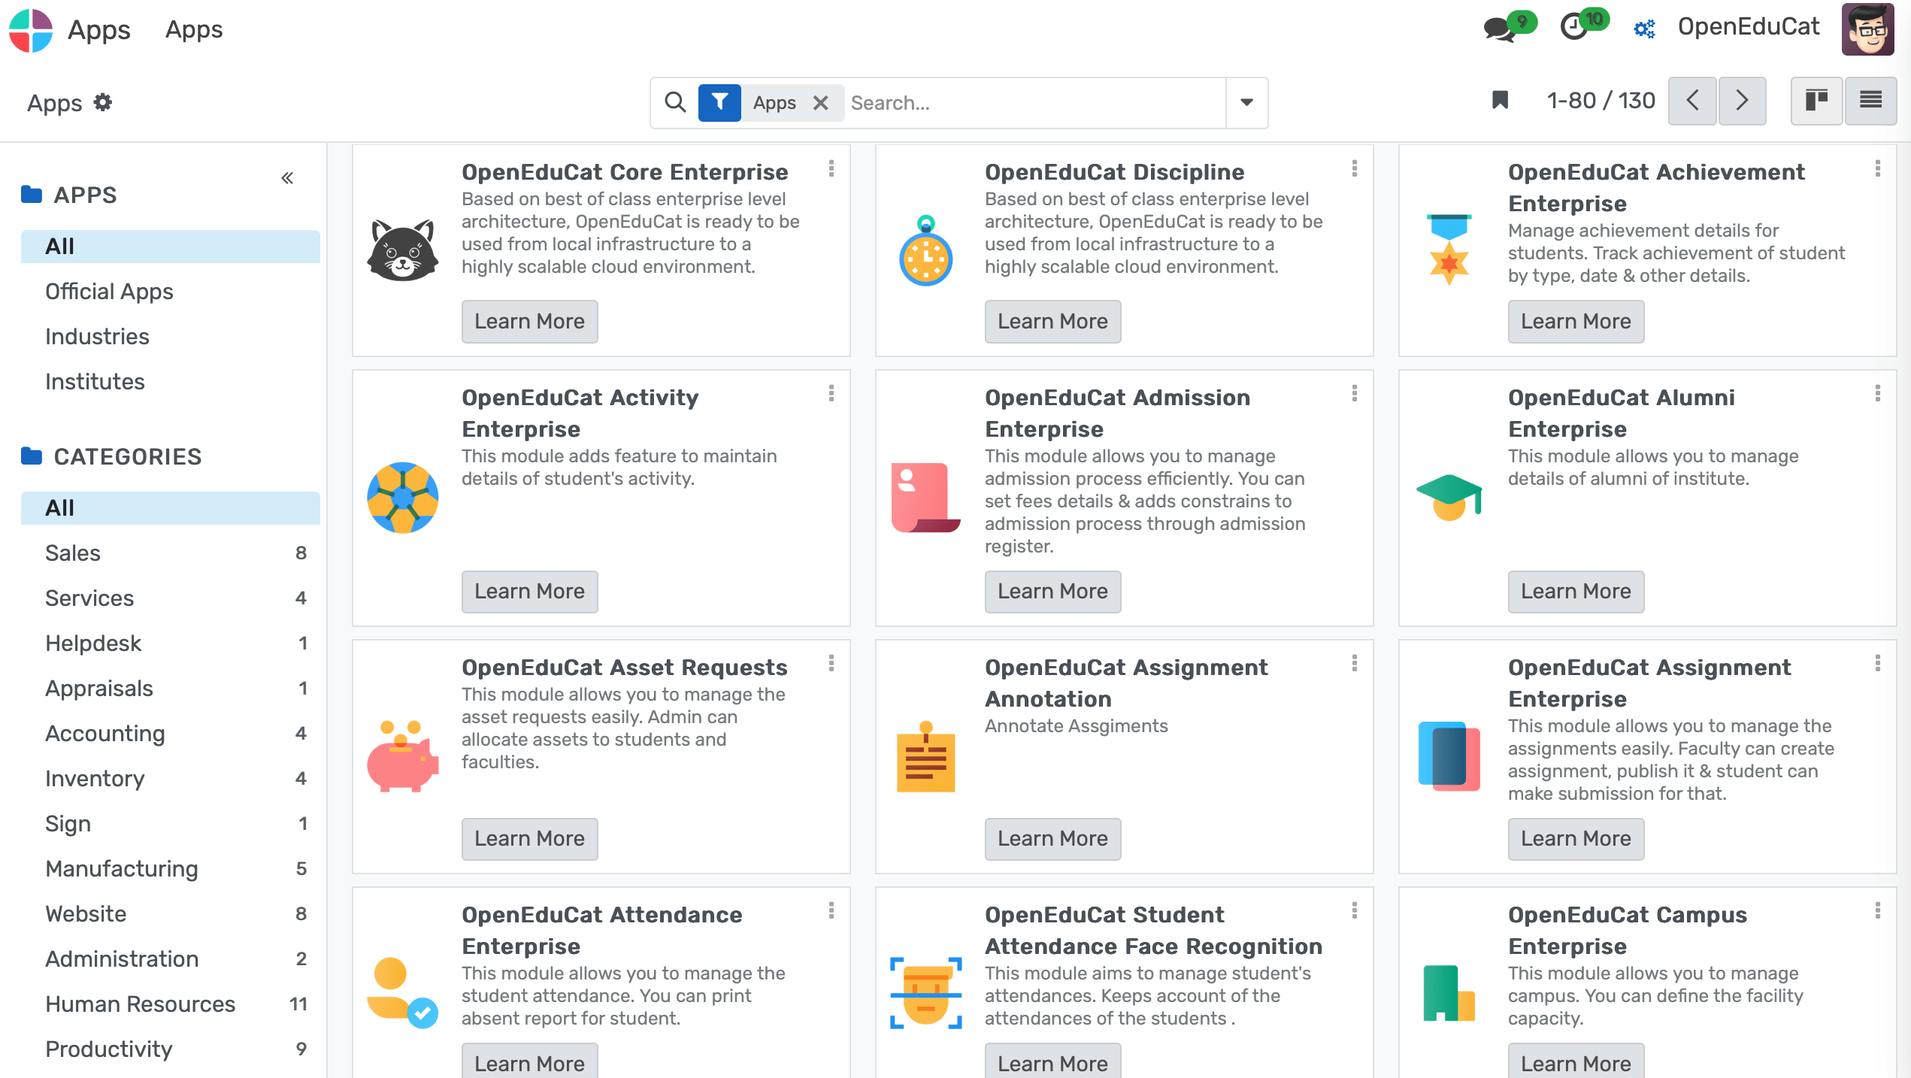
Task: Remove the Apps filter tag from search
Action: [x=821, y=103]
